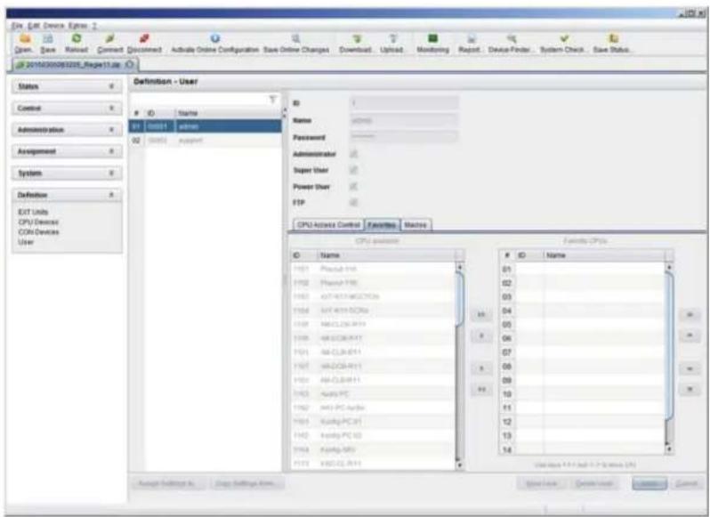Remove selected favorite CPU (< button)
The image size is (710, 517).
481,368
